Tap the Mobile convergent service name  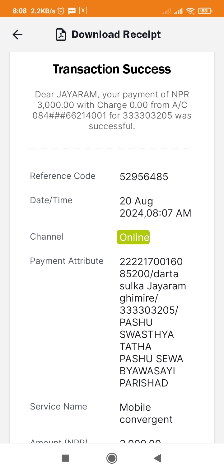pos(146,413)
